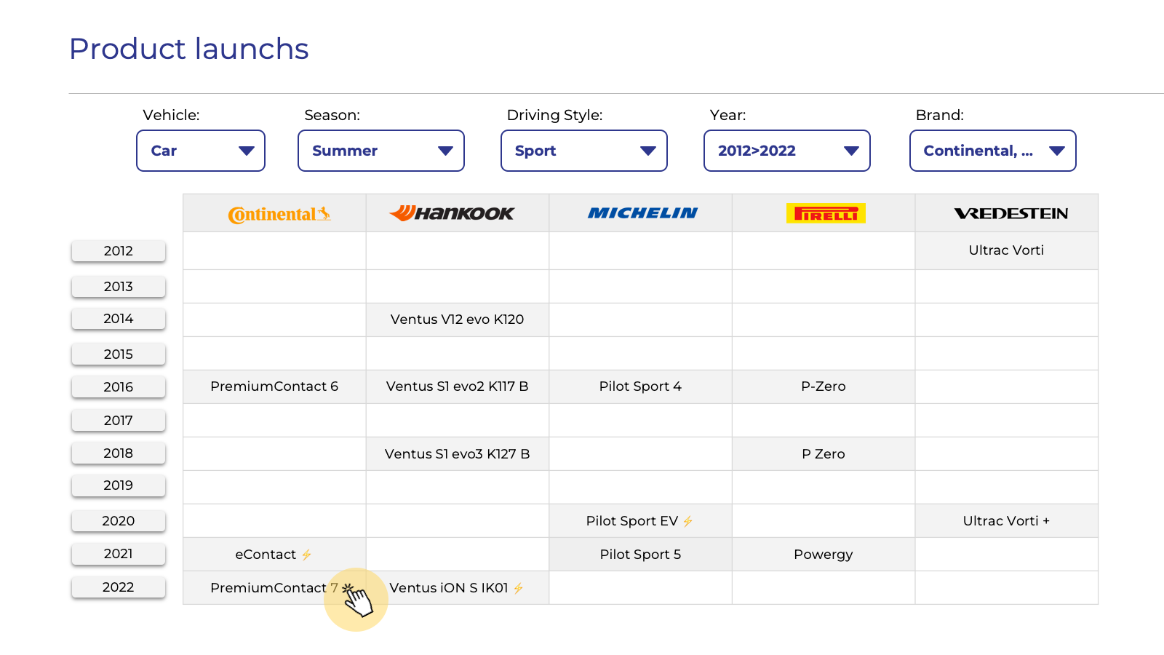1164x655 pixels.
Task: Click the PremiumContact 6 cell
Action: click(x=274, y=386)
